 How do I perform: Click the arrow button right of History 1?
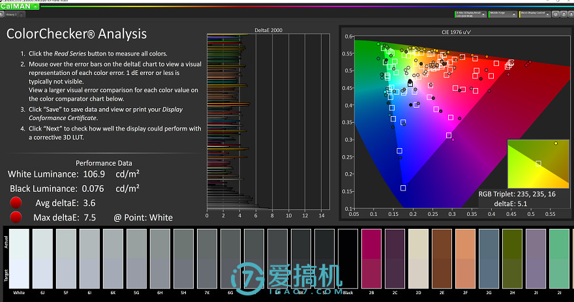22,14
